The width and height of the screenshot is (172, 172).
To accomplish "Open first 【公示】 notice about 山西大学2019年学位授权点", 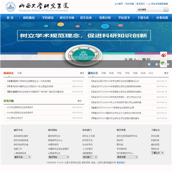I will pos(115,81).
